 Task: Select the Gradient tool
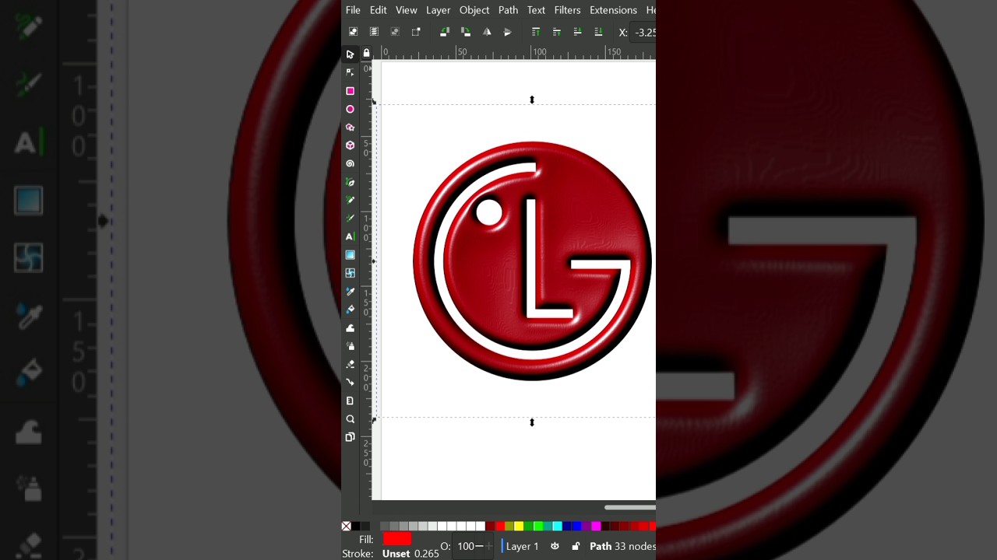(350, 255)
